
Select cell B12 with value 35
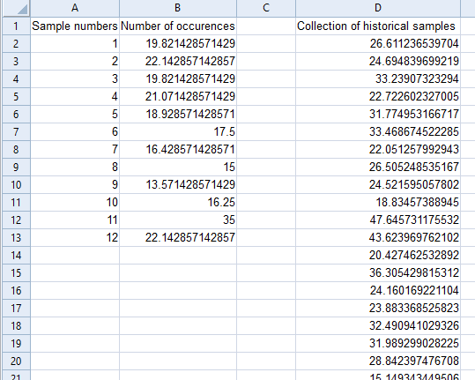click(178, 220)
